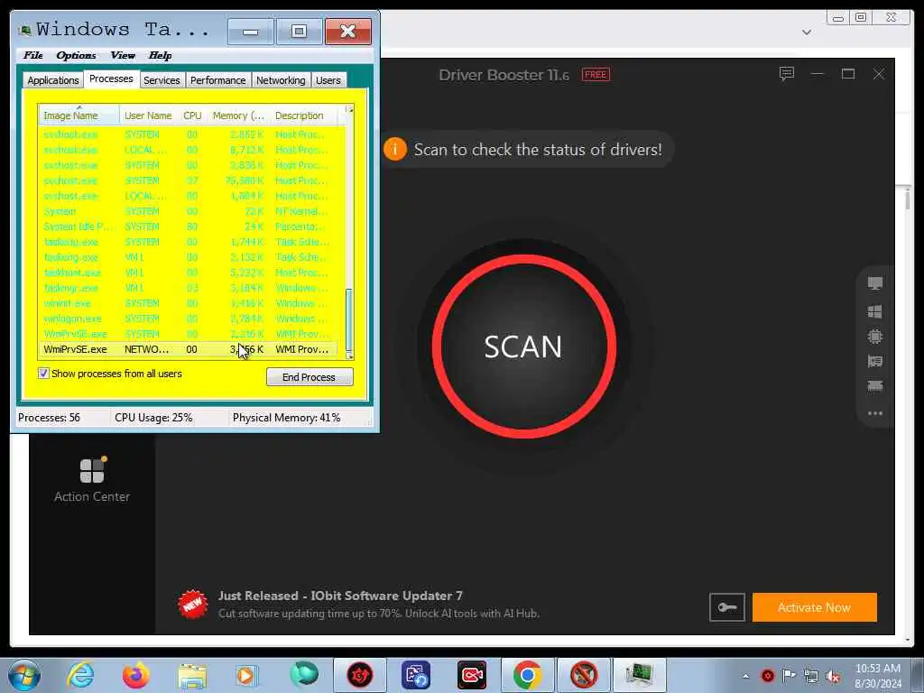Open the Driver Booster feedback chat icon
Image resolution: width=924 pixels, height=693 pixels.
pyautogui.click(x=786, y=74)
